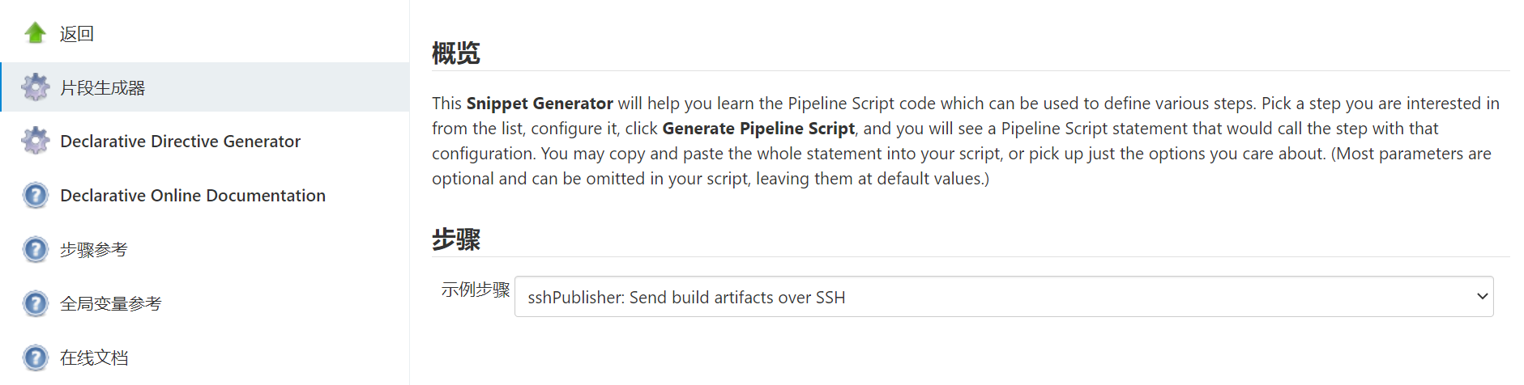
Task: Click the green up arrow icon
Action: coord(35,33)
